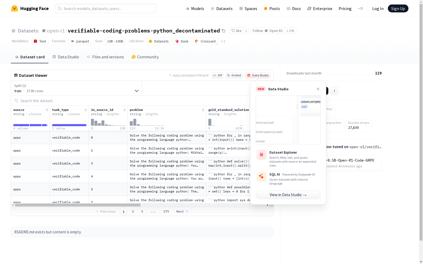This screenshot has height=264, width=423.
Task: Select the parquet format tag
Action: (80, 41)
